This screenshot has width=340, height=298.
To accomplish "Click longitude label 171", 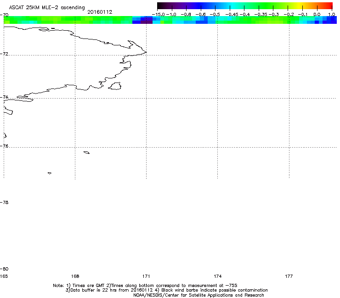I will (x=146, y=276).
